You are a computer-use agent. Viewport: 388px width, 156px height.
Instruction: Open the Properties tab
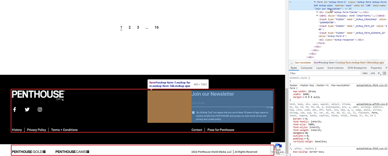coord(376,68)
